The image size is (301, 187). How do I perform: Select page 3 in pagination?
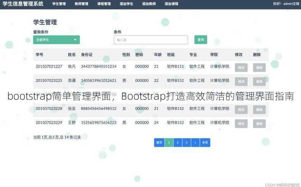click(x=187, y=143)
